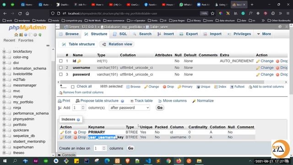
Task: Expand the information_schema database
Action: [4, 68]
